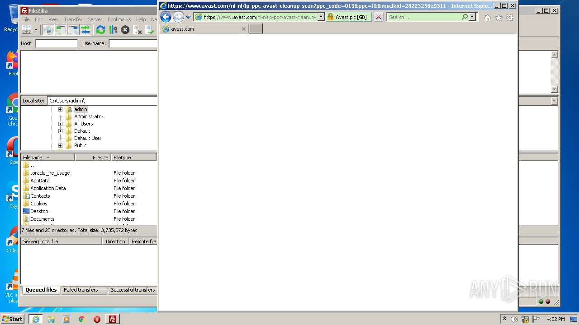This screenshot has height=325, width=579.
Task: Select Documents folder in file list
Action: pos(89,219)
